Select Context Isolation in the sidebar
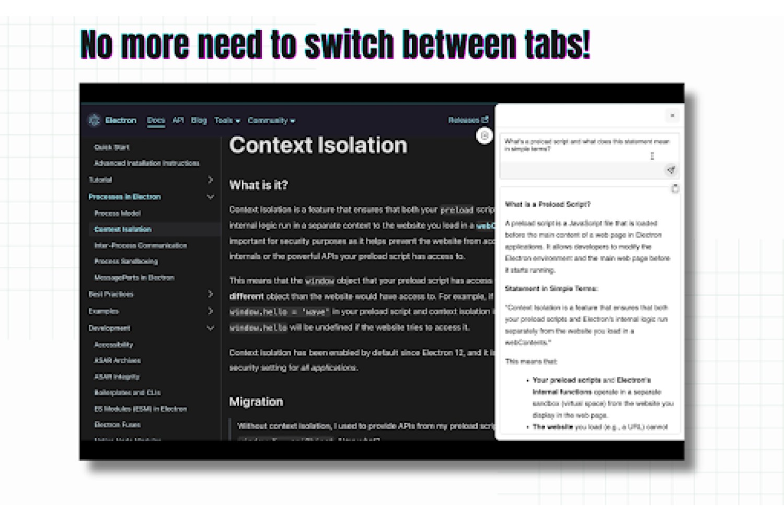This screenshot has width=784, height=522. [123, 229]
